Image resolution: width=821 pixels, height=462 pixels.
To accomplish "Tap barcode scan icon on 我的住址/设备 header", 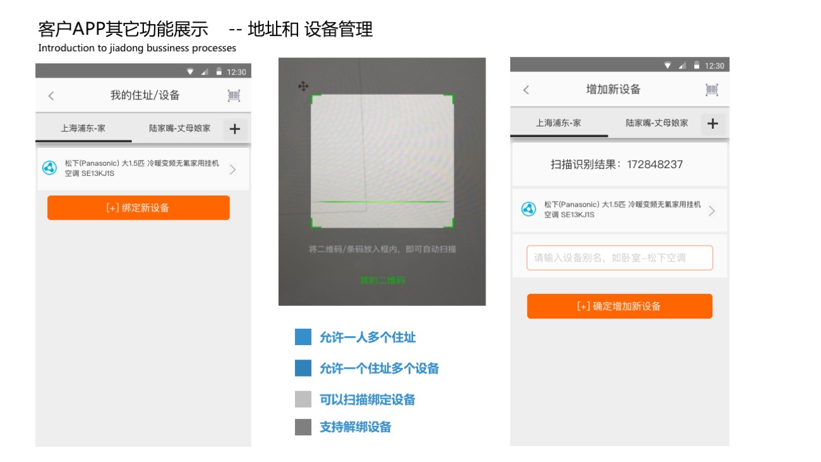I will pos(234,95).
